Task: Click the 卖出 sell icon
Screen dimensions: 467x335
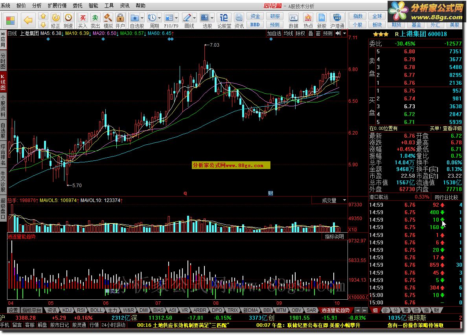Action: coord(95,20)
